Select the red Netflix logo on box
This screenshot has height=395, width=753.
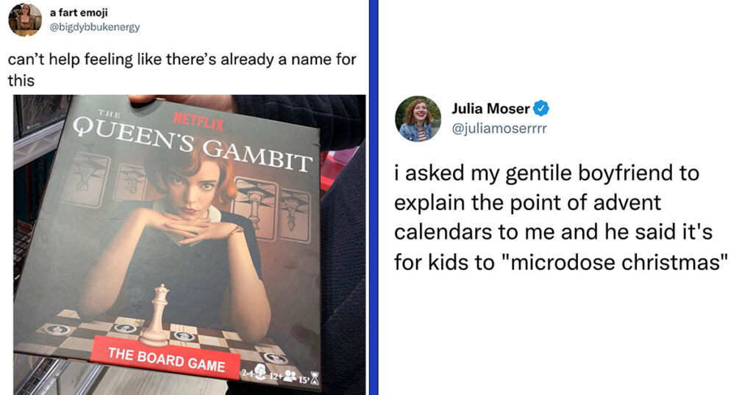tap(198, 121)
